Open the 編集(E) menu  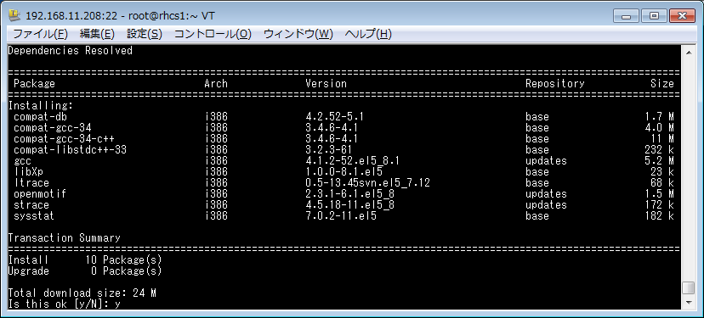click(97, 34)
